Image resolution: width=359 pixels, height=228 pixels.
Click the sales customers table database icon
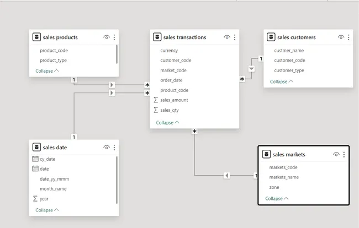point(271,37)
